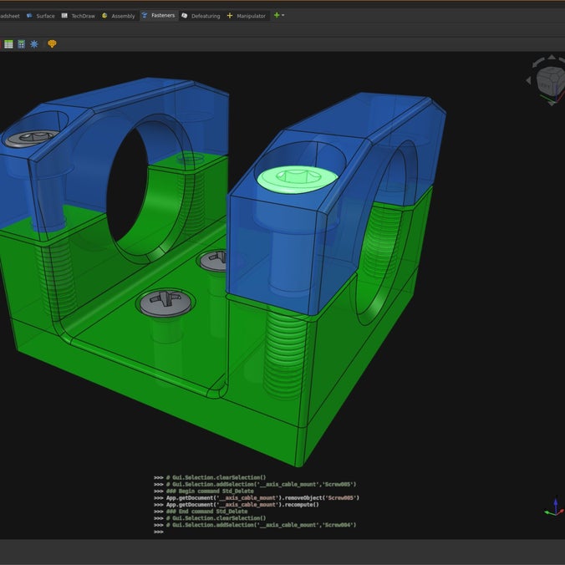Click the XYZ axis indicator in corner
The width and height of the screenshot is (565, 565).
[x=554, y=507]
